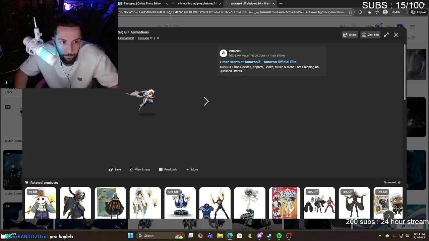Add this page to favorites with star icon
Screen dimensions: 429x241
[350, 12]
